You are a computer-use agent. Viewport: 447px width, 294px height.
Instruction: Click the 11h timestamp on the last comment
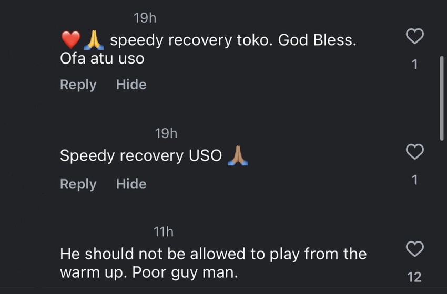pos(163,231)
